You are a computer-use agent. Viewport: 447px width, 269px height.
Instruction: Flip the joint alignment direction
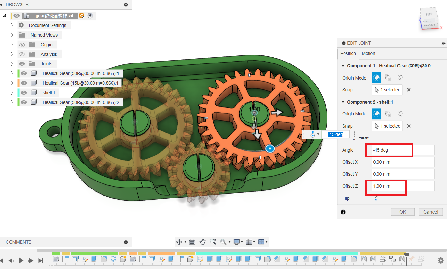click(x=376, y=198)
